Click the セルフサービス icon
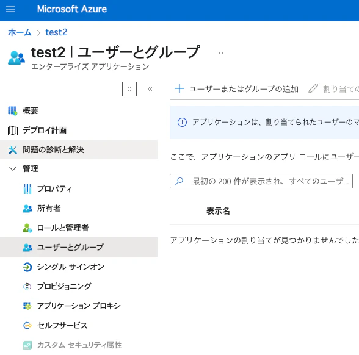359x355 pixels. [27, 325]
